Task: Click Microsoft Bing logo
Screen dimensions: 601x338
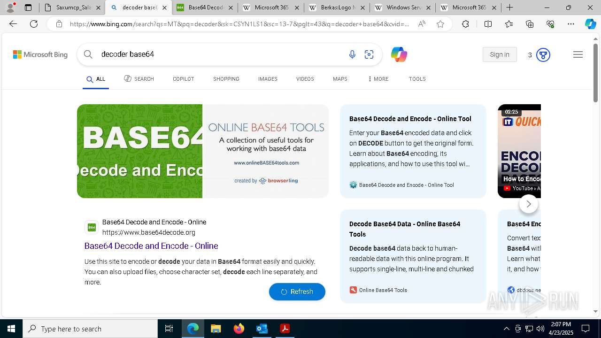Action: (x=40, y=54)
